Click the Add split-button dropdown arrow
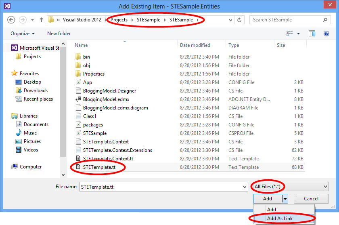 click(x=285, y=199)
